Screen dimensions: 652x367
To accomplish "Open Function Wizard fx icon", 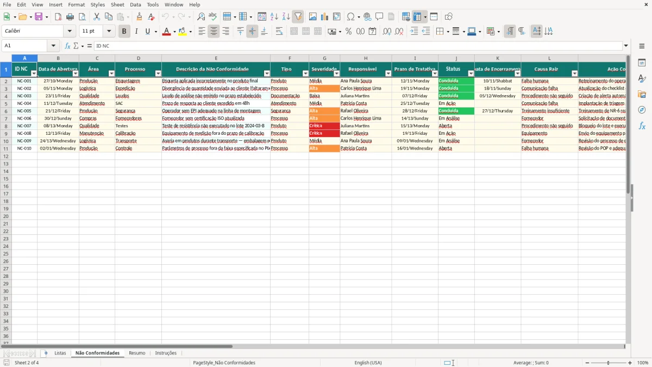I will (x=67, y=46).
